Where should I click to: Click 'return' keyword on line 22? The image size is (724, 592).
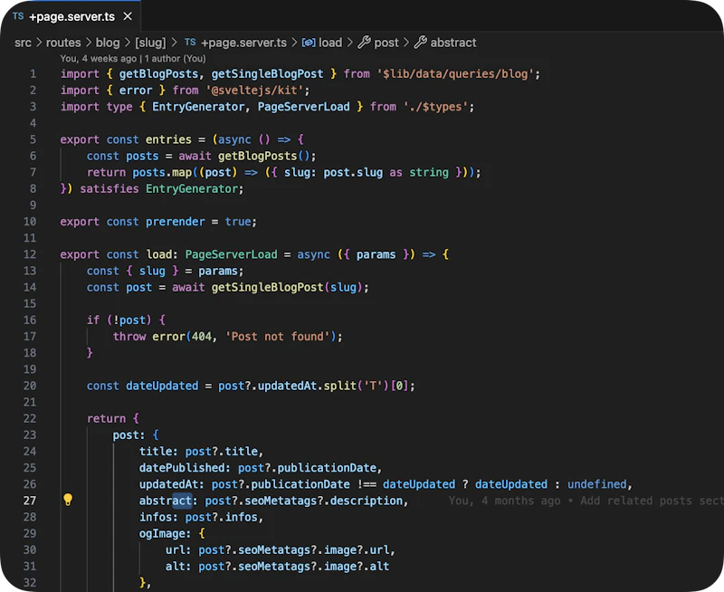pyautogui.click(x=106, y=419)
